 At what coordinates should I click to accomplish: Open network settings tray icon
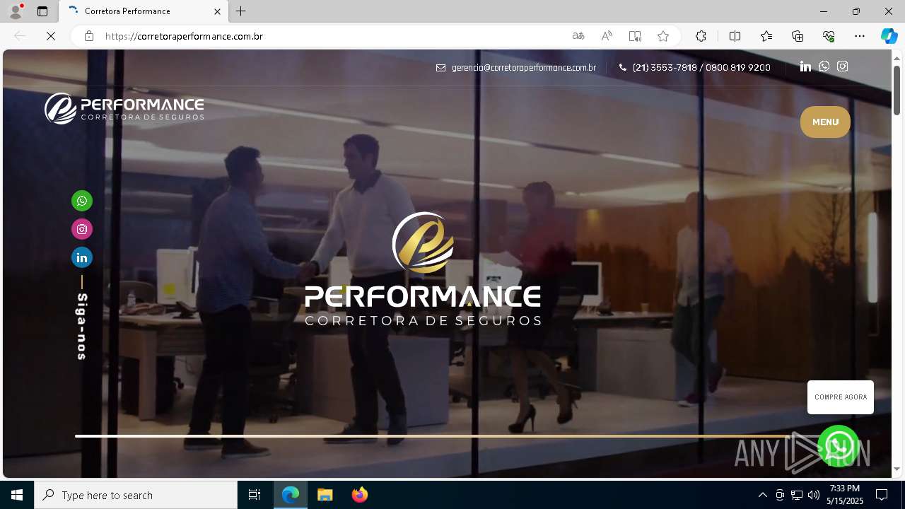797,495
